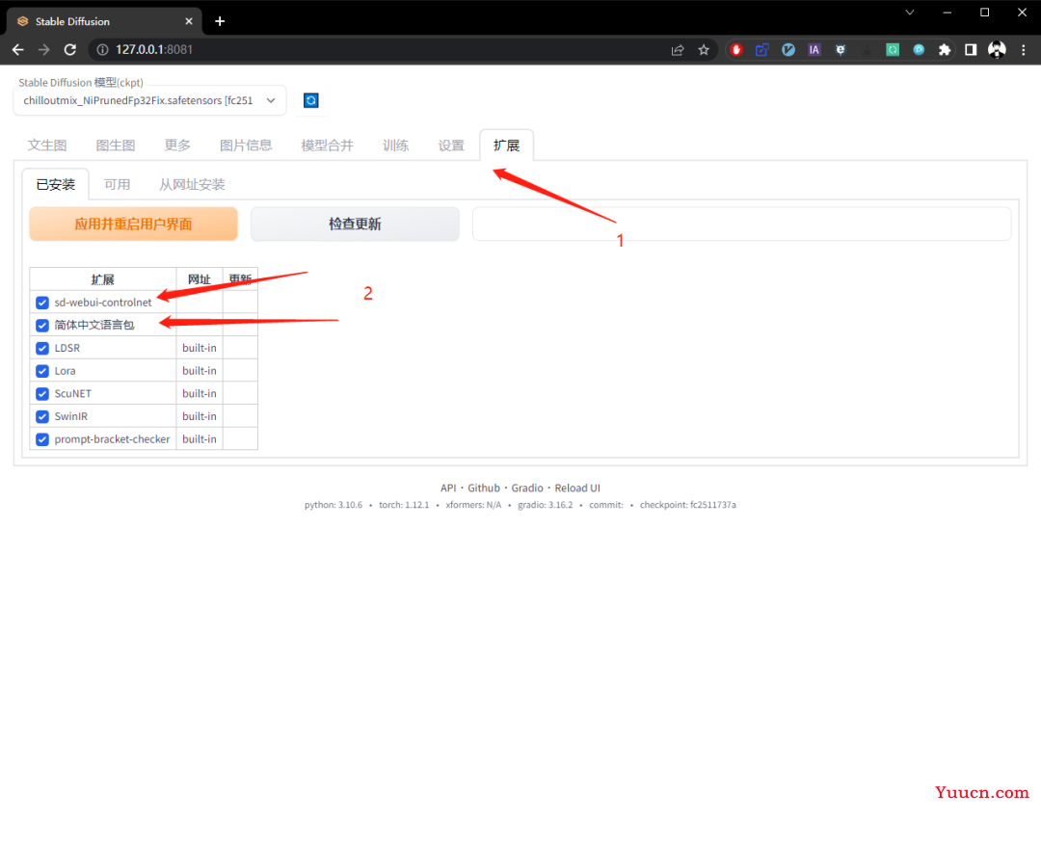Disable the sd-webui-controlnet extension checkbox
The image size is (1041, 845).
(42, 303)
